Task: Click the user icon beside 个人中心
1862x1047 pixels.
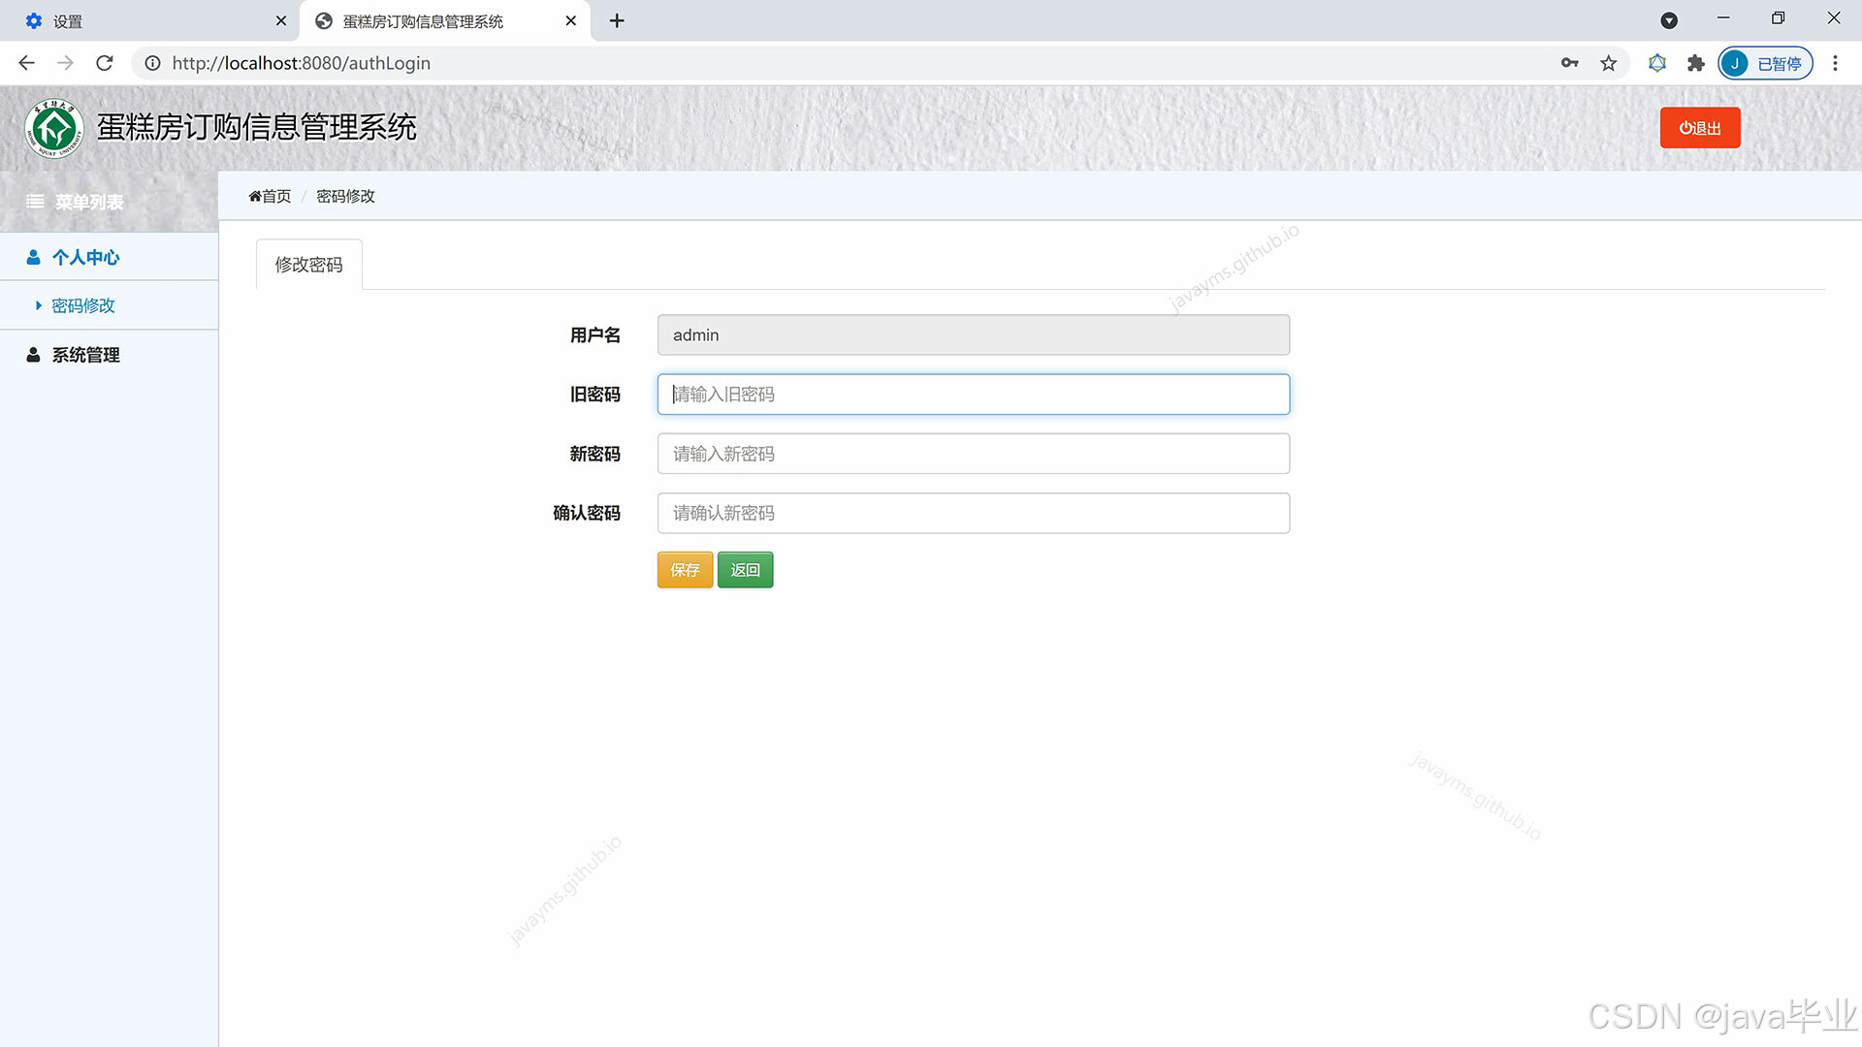Action: click(x=33, y=257)
